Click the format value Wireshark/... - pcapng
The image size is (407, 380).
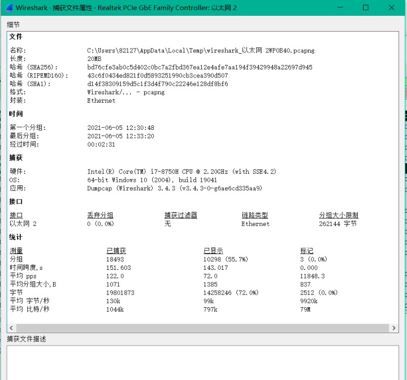[126, 92]
